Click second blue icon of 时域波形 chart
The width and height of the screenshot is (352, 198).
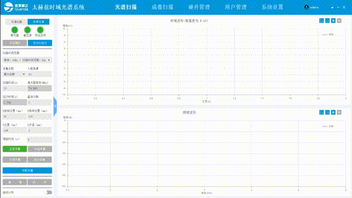point(327,21)
